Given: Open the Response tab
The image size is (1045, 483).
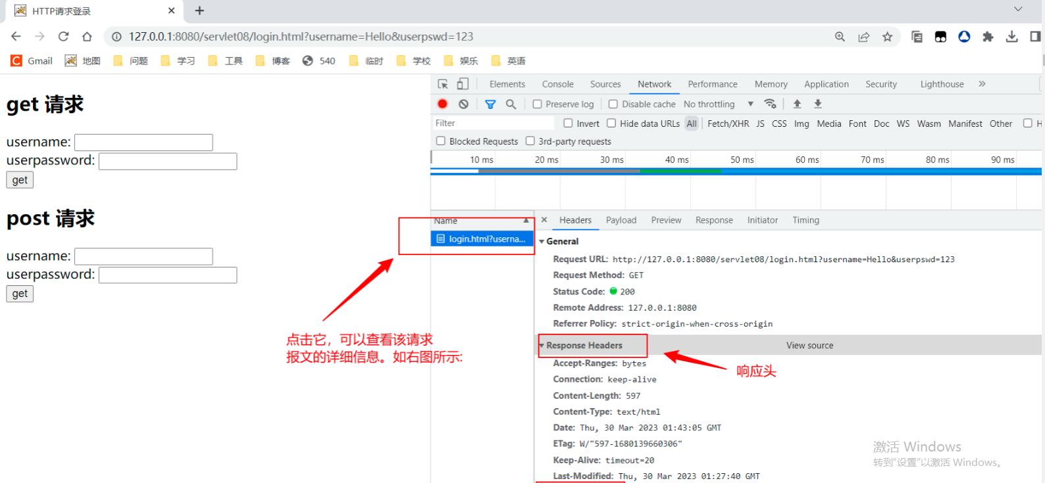Looking at the screenshot, I should pyautogui.click(x=714, y=220).
